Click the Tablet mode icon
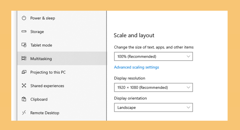Image resolution: width=240 pixels, height=130 pixels. coord(24,45)
